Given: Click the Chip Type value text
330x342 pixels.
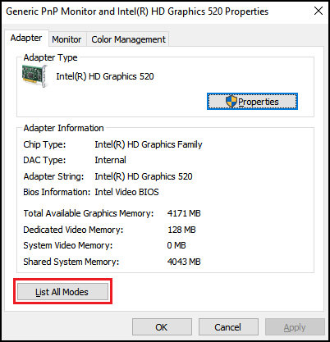Looking at the screenshot, I should tap(149, 144).
